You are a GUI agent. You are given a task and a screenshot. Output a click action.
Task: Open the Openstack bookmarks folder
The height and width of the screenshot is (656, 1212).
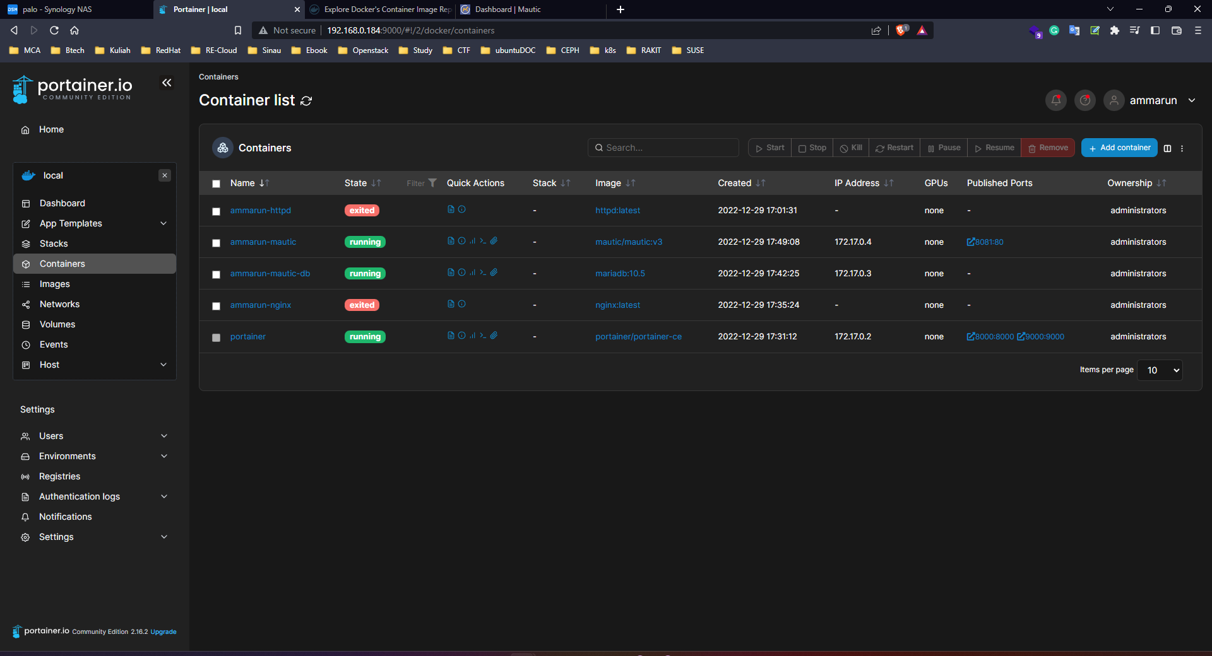pyautogui.click(x=364, y=50)
